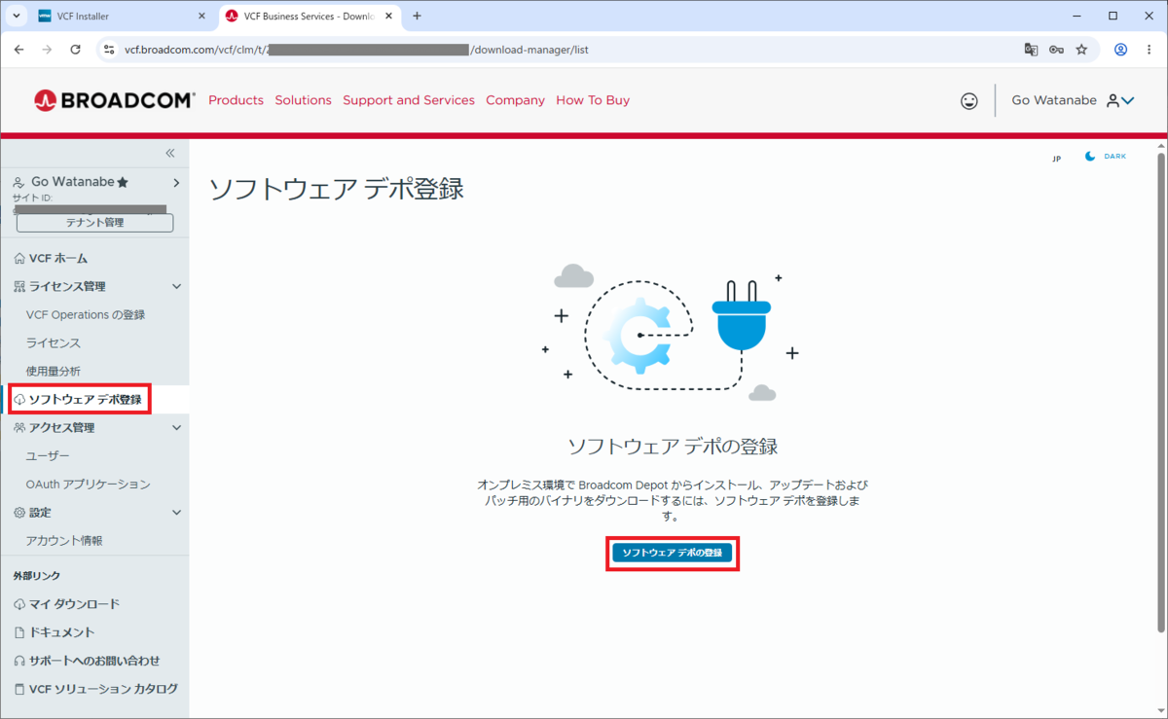The width and height of the screenshot is (1168, 719).
Task: Click the browser forward arrow
Action: (47, 50)
